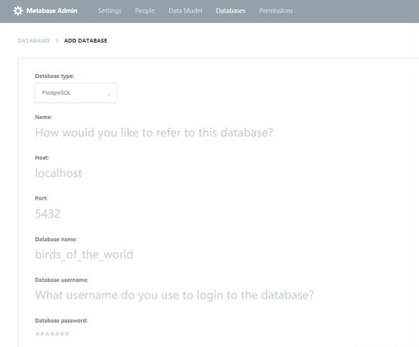The height and width of the screenshot is (347, 419).
Task: Open the Settings admin section
Action: [x=110, y=11]
